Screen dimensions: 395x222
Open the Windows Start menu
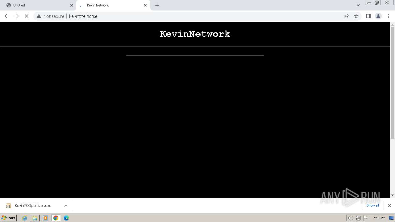pyautogui.click(x=9, y=218)
